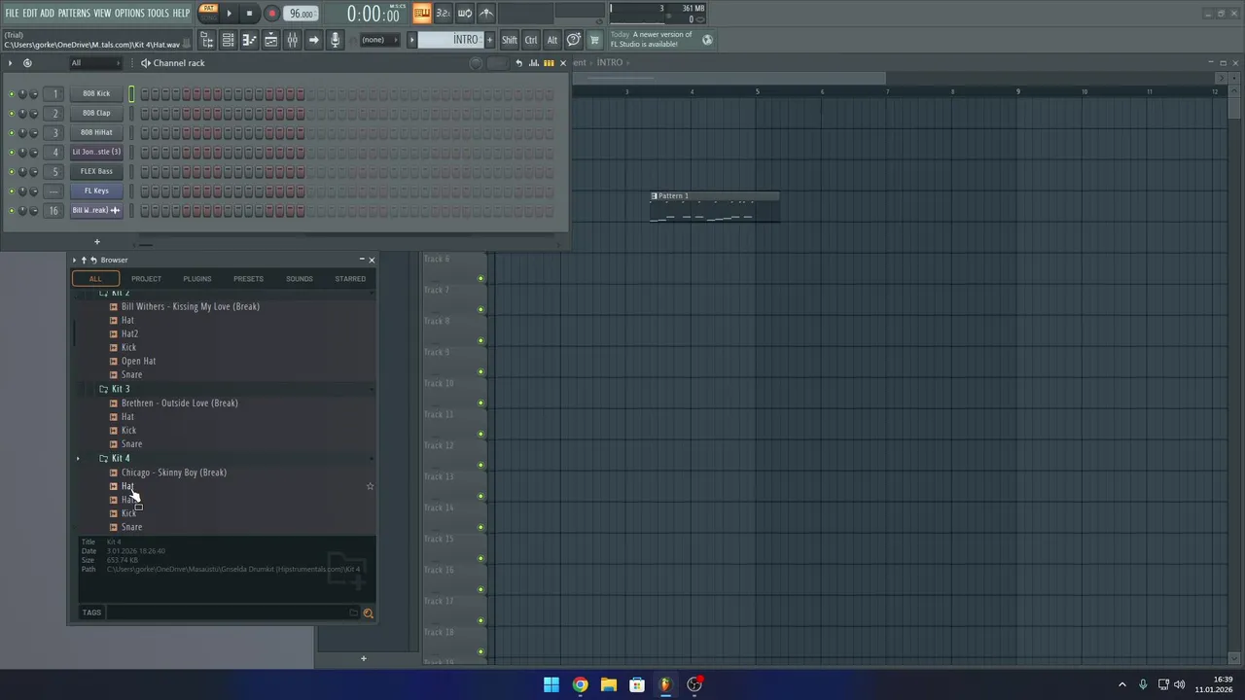Arm the Record button in the transport

point(271,14)
